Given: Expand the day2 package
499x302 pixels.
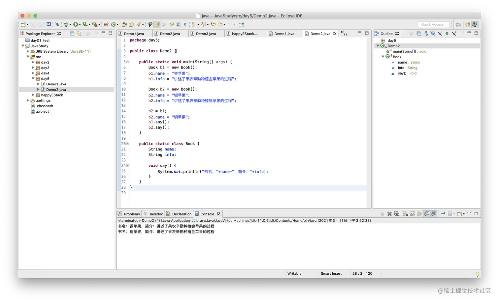Looking at the screenshot, I should point(33,62).
